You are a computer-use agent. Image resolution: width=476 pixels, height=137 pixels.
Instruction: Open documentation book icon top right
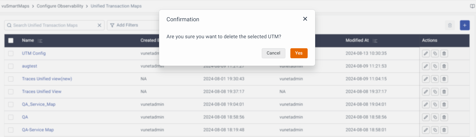coord(472,6)
